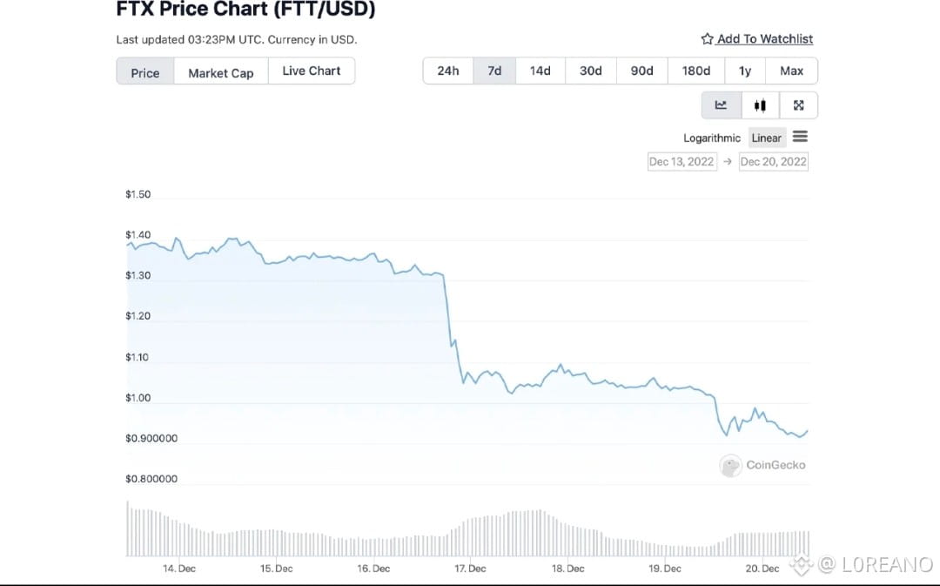940x586 pixels.
Task: Select the 24h time range
Action: (x=448, y=71)
